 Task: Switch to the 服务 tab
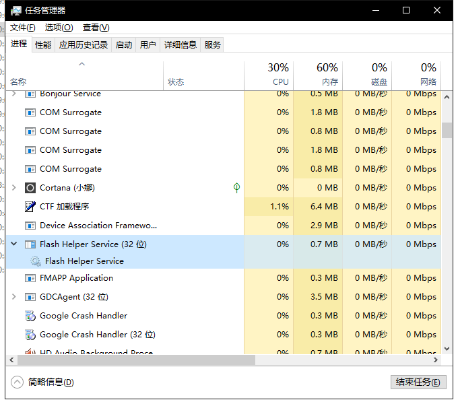(x=212, y=45)
